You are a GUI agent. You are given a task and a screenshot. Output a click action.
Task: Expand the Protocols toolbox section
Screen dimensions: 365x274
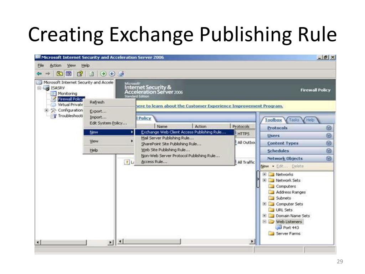pos(329,128)
